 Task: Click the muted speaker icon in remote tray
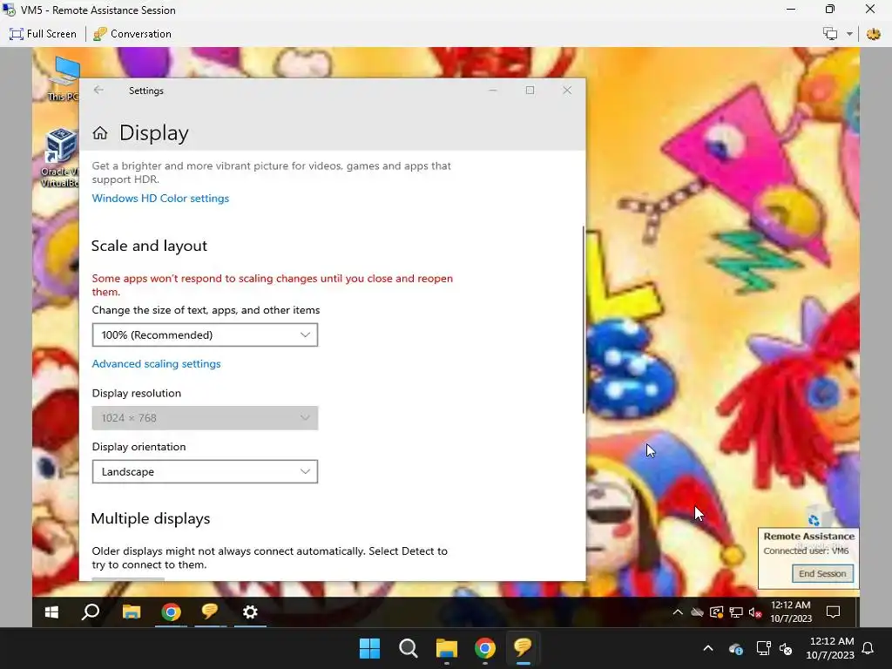click(755, 612)
